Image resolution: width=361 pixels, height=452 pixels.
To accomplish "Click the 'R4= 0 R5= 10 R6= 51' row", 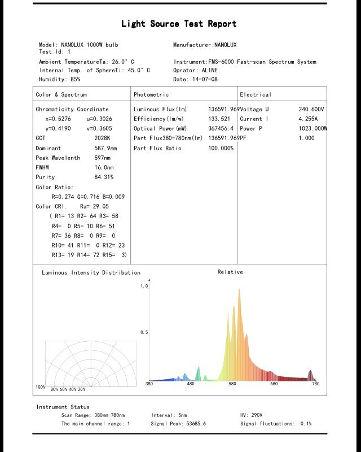I will pos(83,226).
